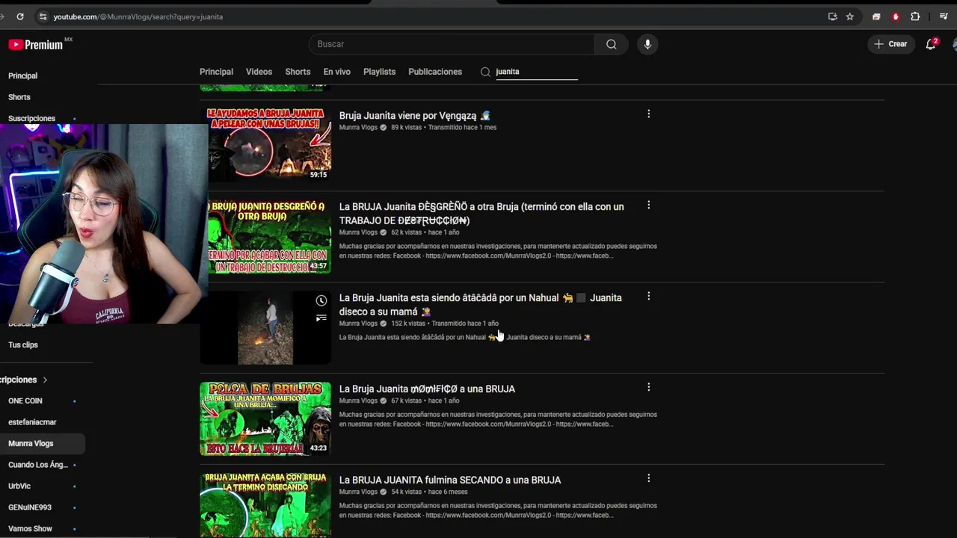Add Nahual video to queue icon
Image resolution: width=957 pixels, height=538 pixels.
pos(321,318)
